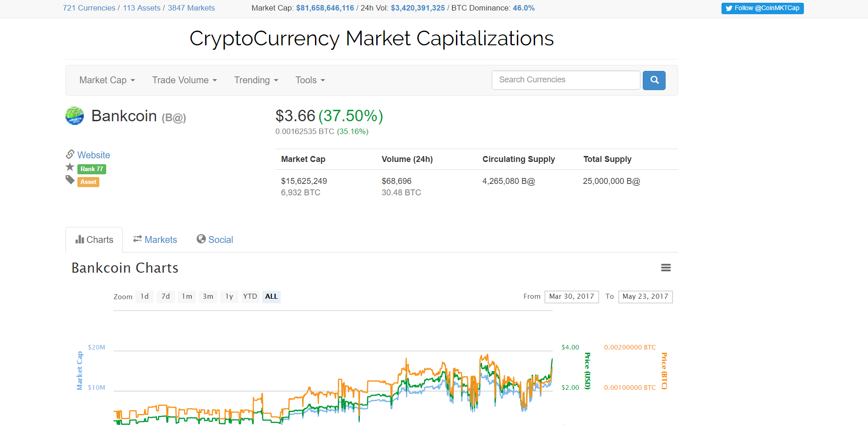Click the 25,000,000 B@ total supply value
This screenshot has width=868, height=425.
click(612, 181)
